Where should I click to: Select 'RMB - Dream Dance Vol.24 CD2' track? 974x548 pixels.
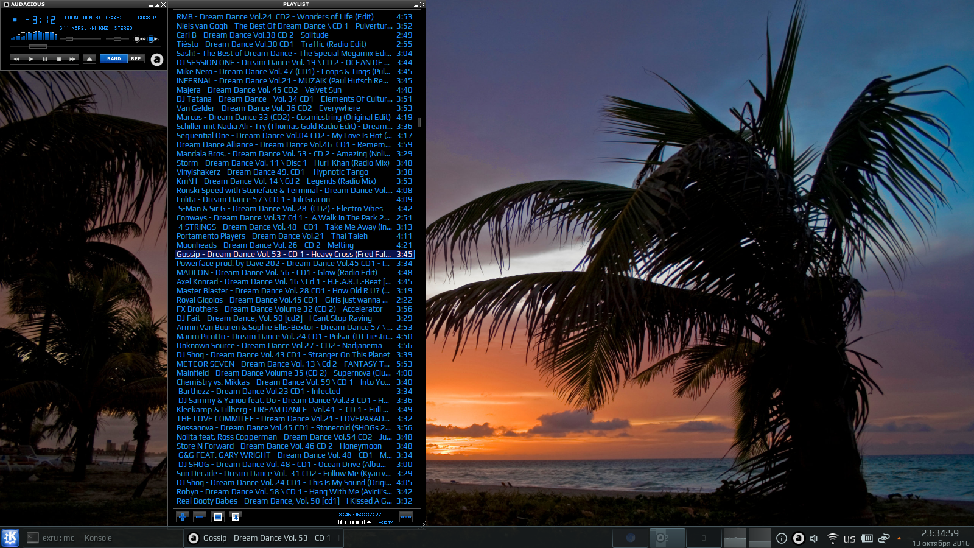click(x=294, y=16)
